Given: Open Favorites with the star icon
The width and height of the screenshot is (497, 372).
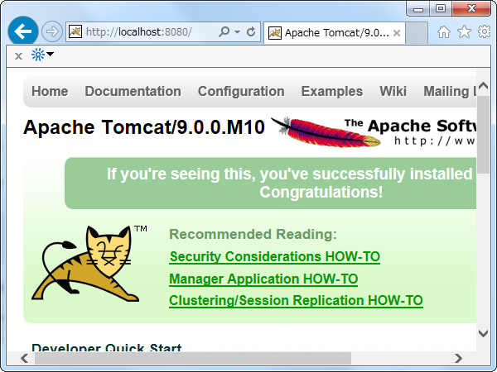Looking at the screenshot, I should pos(464,31).
